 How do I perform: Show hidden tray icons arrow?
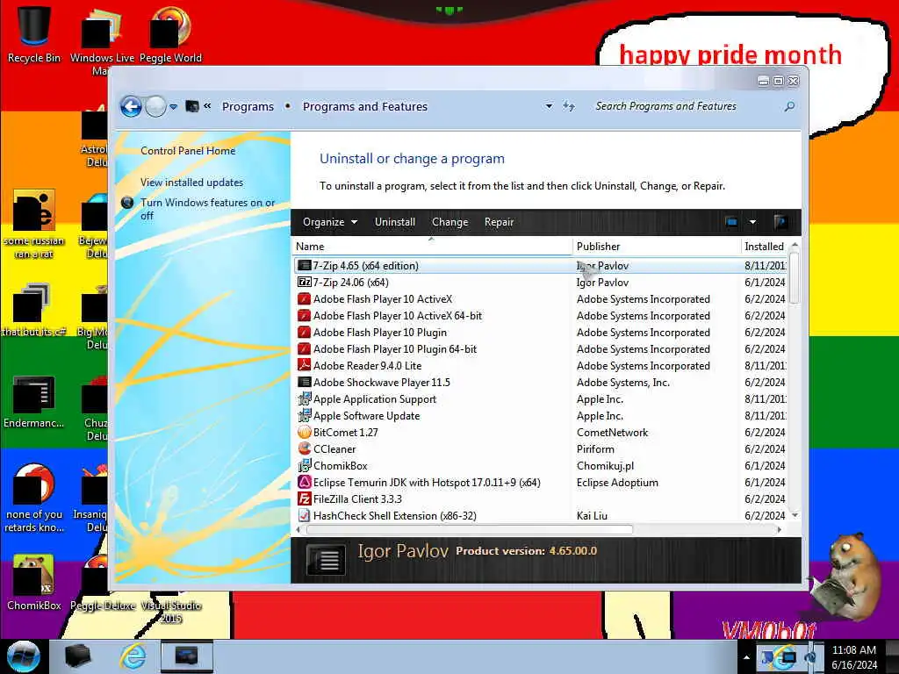(x=746, y=657)
